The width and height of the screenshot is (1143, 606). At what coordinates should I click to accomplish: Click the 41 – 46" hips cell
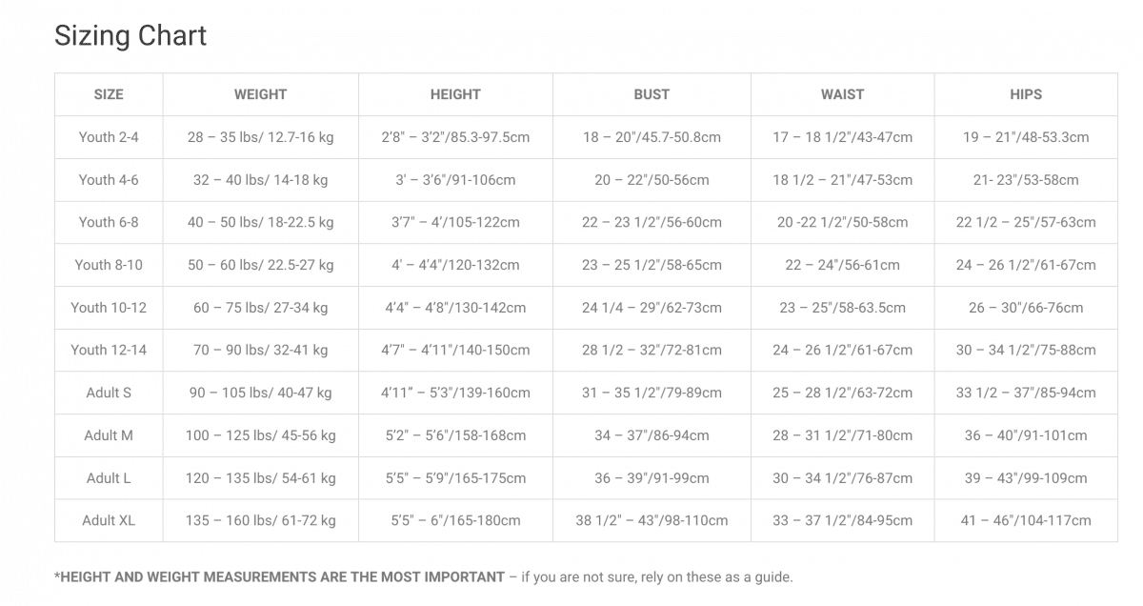click(1026, 520)
